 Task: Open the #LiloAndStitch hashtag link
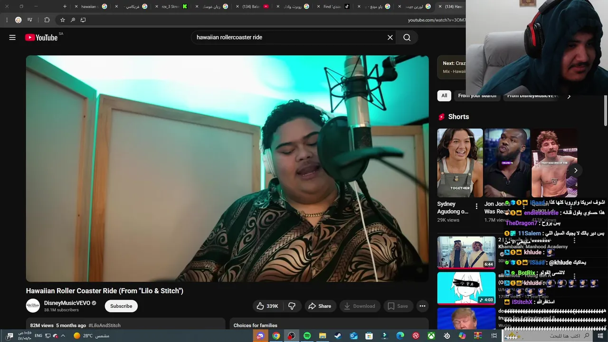tap(104, 325)
